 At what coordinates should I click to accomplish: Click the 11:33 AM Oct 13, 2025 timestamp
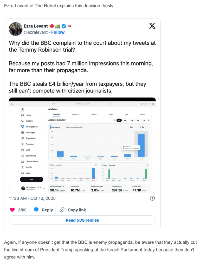(x=32, y=198)
